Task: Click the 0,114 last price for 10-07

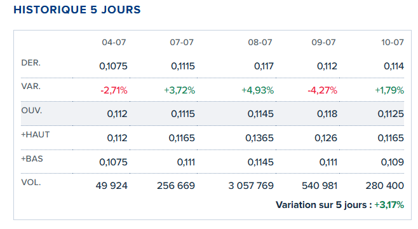Action: click(x=394, y=66)
